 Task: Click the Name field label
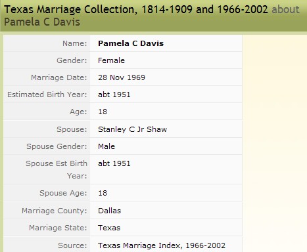[x=75, y=43]
